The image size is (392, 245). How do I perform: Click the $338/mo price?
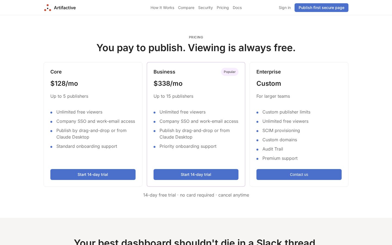(x=168, y=84)
